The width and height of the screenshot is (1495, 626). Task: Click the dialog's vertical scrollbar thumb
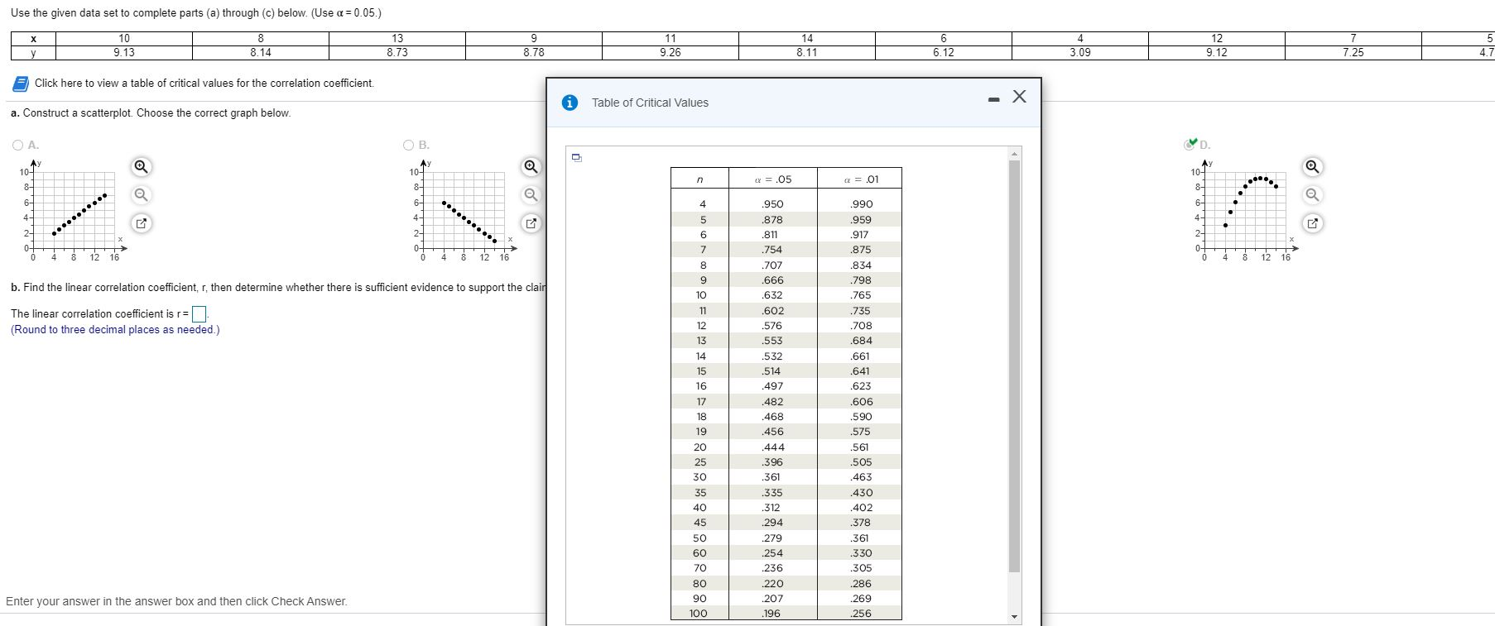click(1014, 366)
